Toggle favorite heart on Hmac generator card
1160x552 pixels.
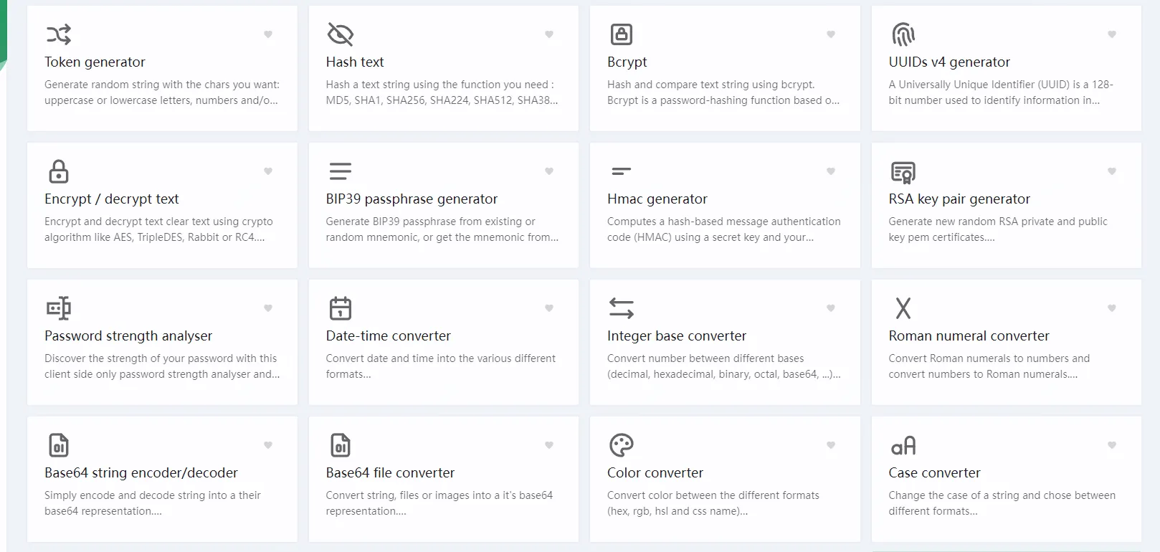[831, 171]
